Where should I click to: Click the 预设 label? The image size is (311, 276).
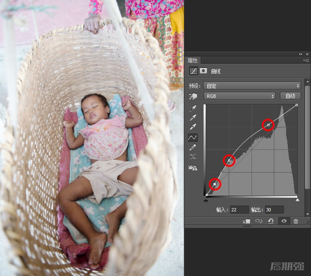click(x=194, y=86)
